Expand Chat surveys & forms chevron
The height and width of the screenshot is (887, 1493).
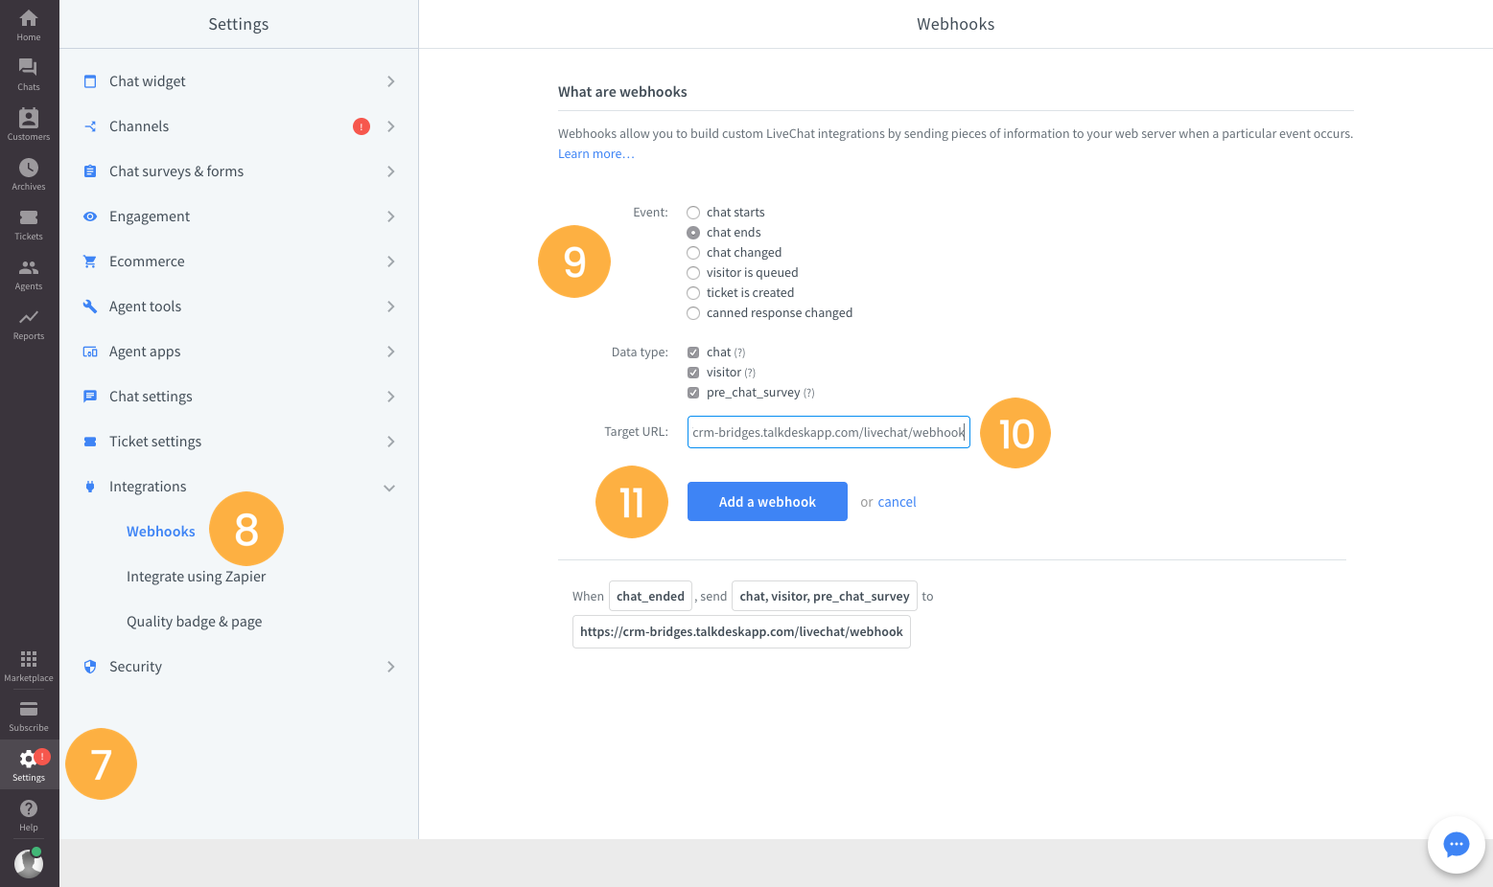[x=390, y=171]
